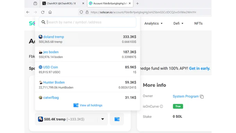The width and height of the screenshot is (236, 133).
Task: Click the jeo boden token logo
Action: coord(41,52)
